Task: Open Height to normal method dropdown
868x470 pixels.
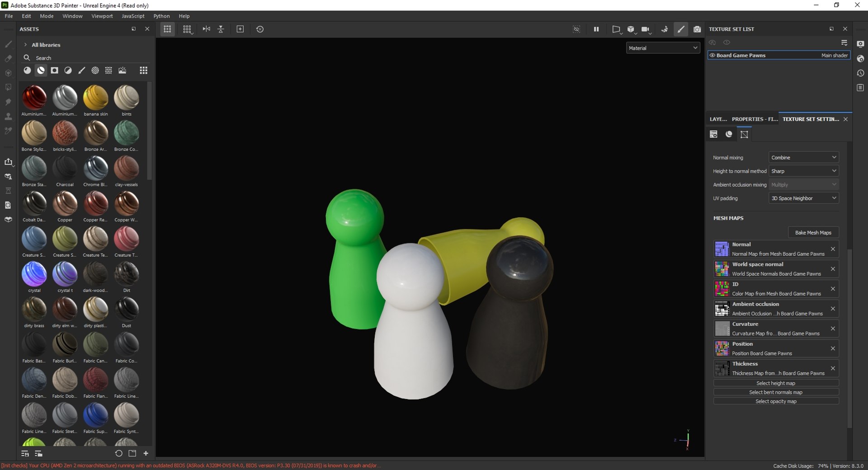Action: pos(804,171)
